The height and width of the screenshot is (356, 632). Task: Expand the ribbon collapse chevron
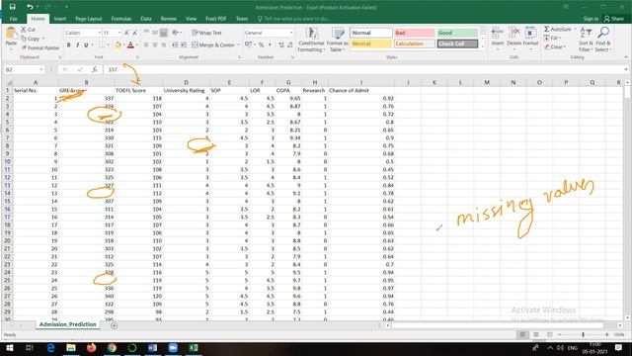click(626, 57)
